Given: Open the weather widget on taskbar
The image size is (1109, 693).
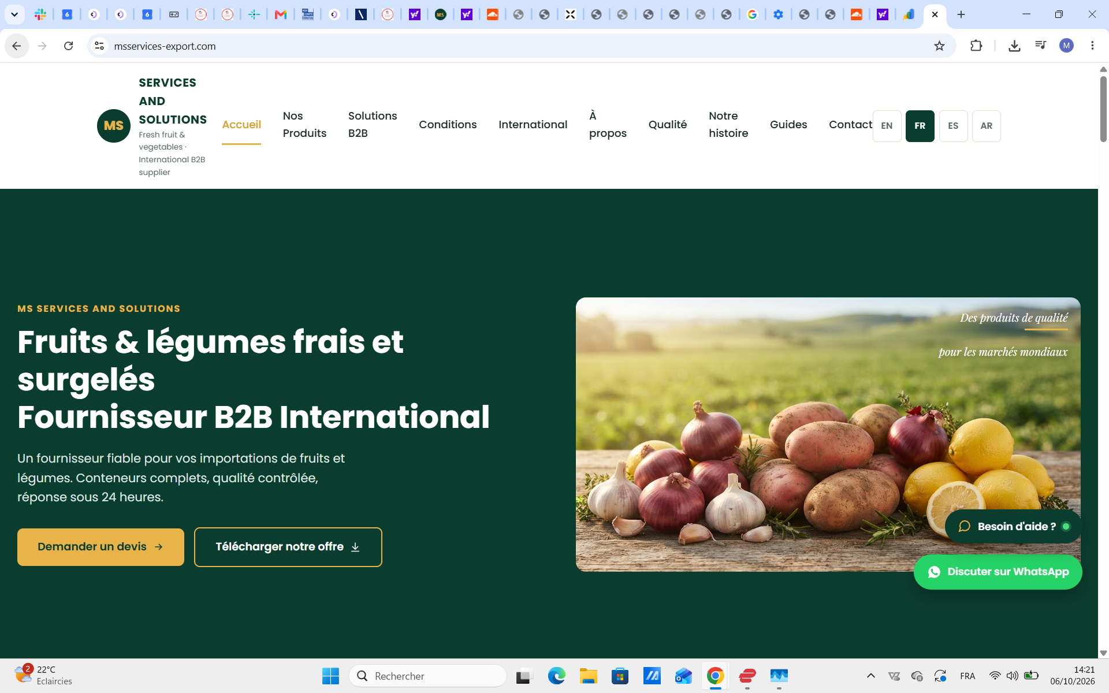Looking at the screenshot, I should click(43, 675).
